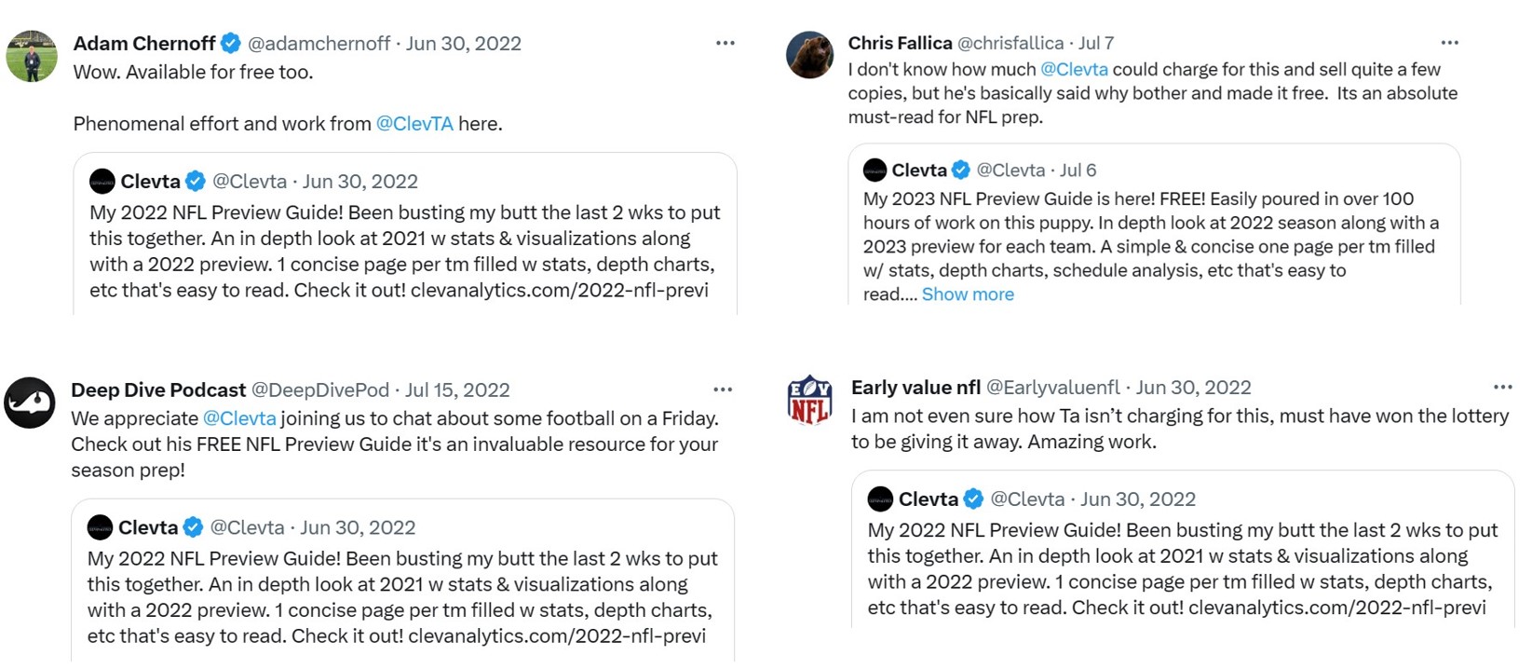Click Adam Chernoff's blue verified badge
1532x669 pixels.
231,43
